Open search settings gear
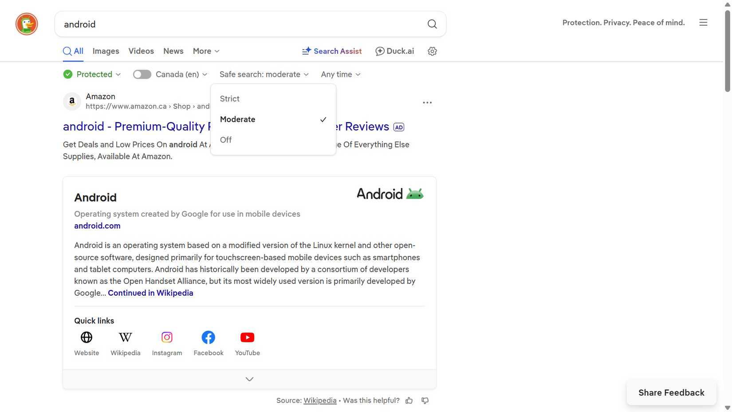Viewport: 732px width, 412px height. pos(432,51)
